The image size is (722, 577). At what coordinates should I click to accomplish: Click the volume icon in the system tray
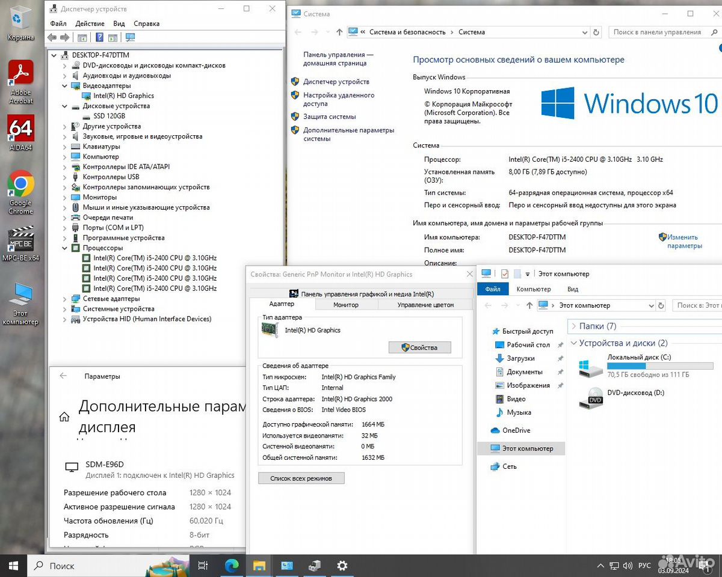click(627, 566)
